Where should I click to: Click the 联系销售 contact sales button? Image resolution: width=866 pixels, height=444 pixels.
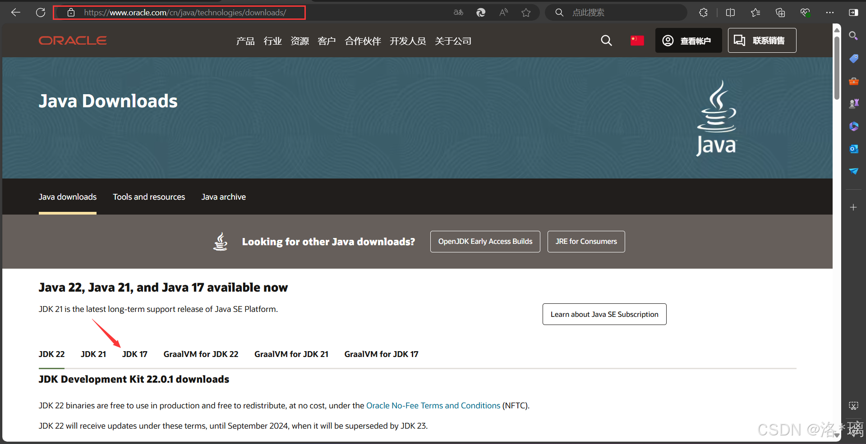coord(762,40)
